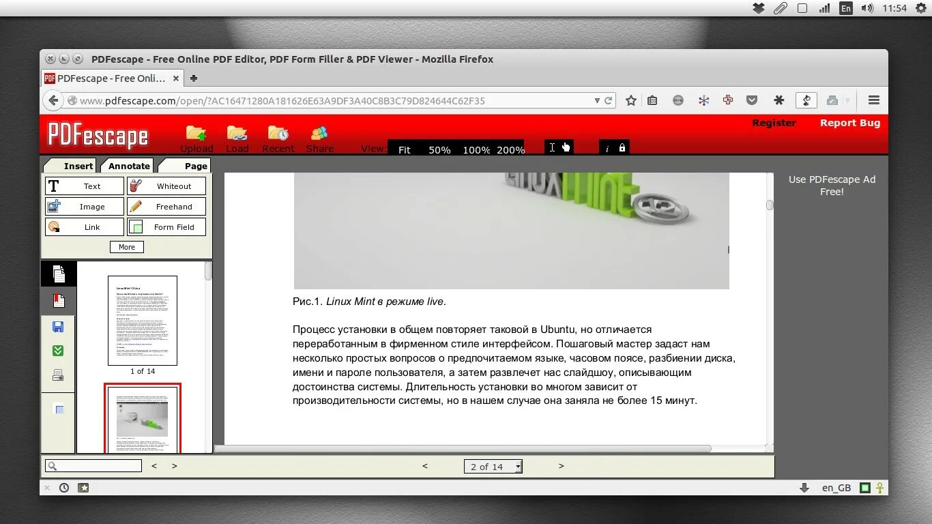Switch to the Insert tab
Screen dimensions: 932x524
pyautogui.click(x=72, y=166)
